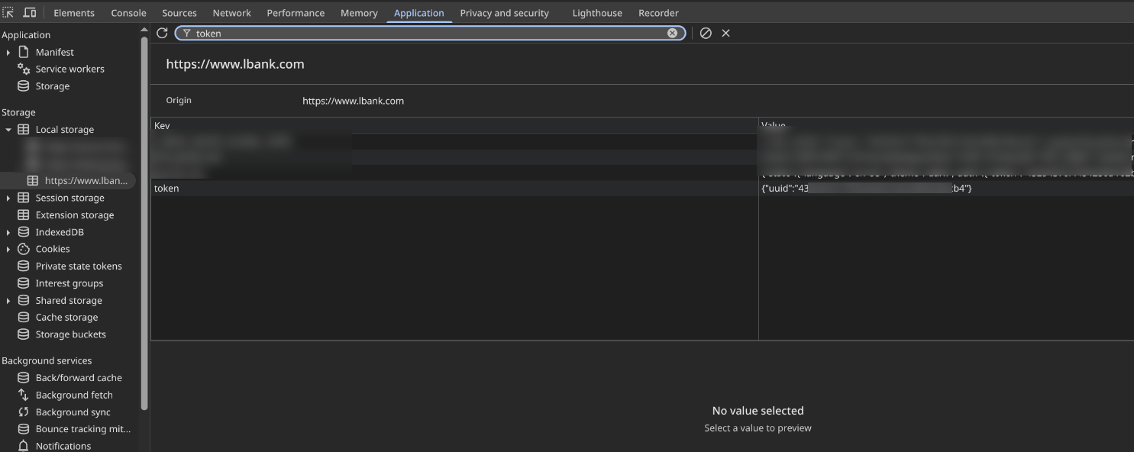Select the Cookies cookie icon
The width and height of the screenshot is (1134, 452).
[24, 249]
